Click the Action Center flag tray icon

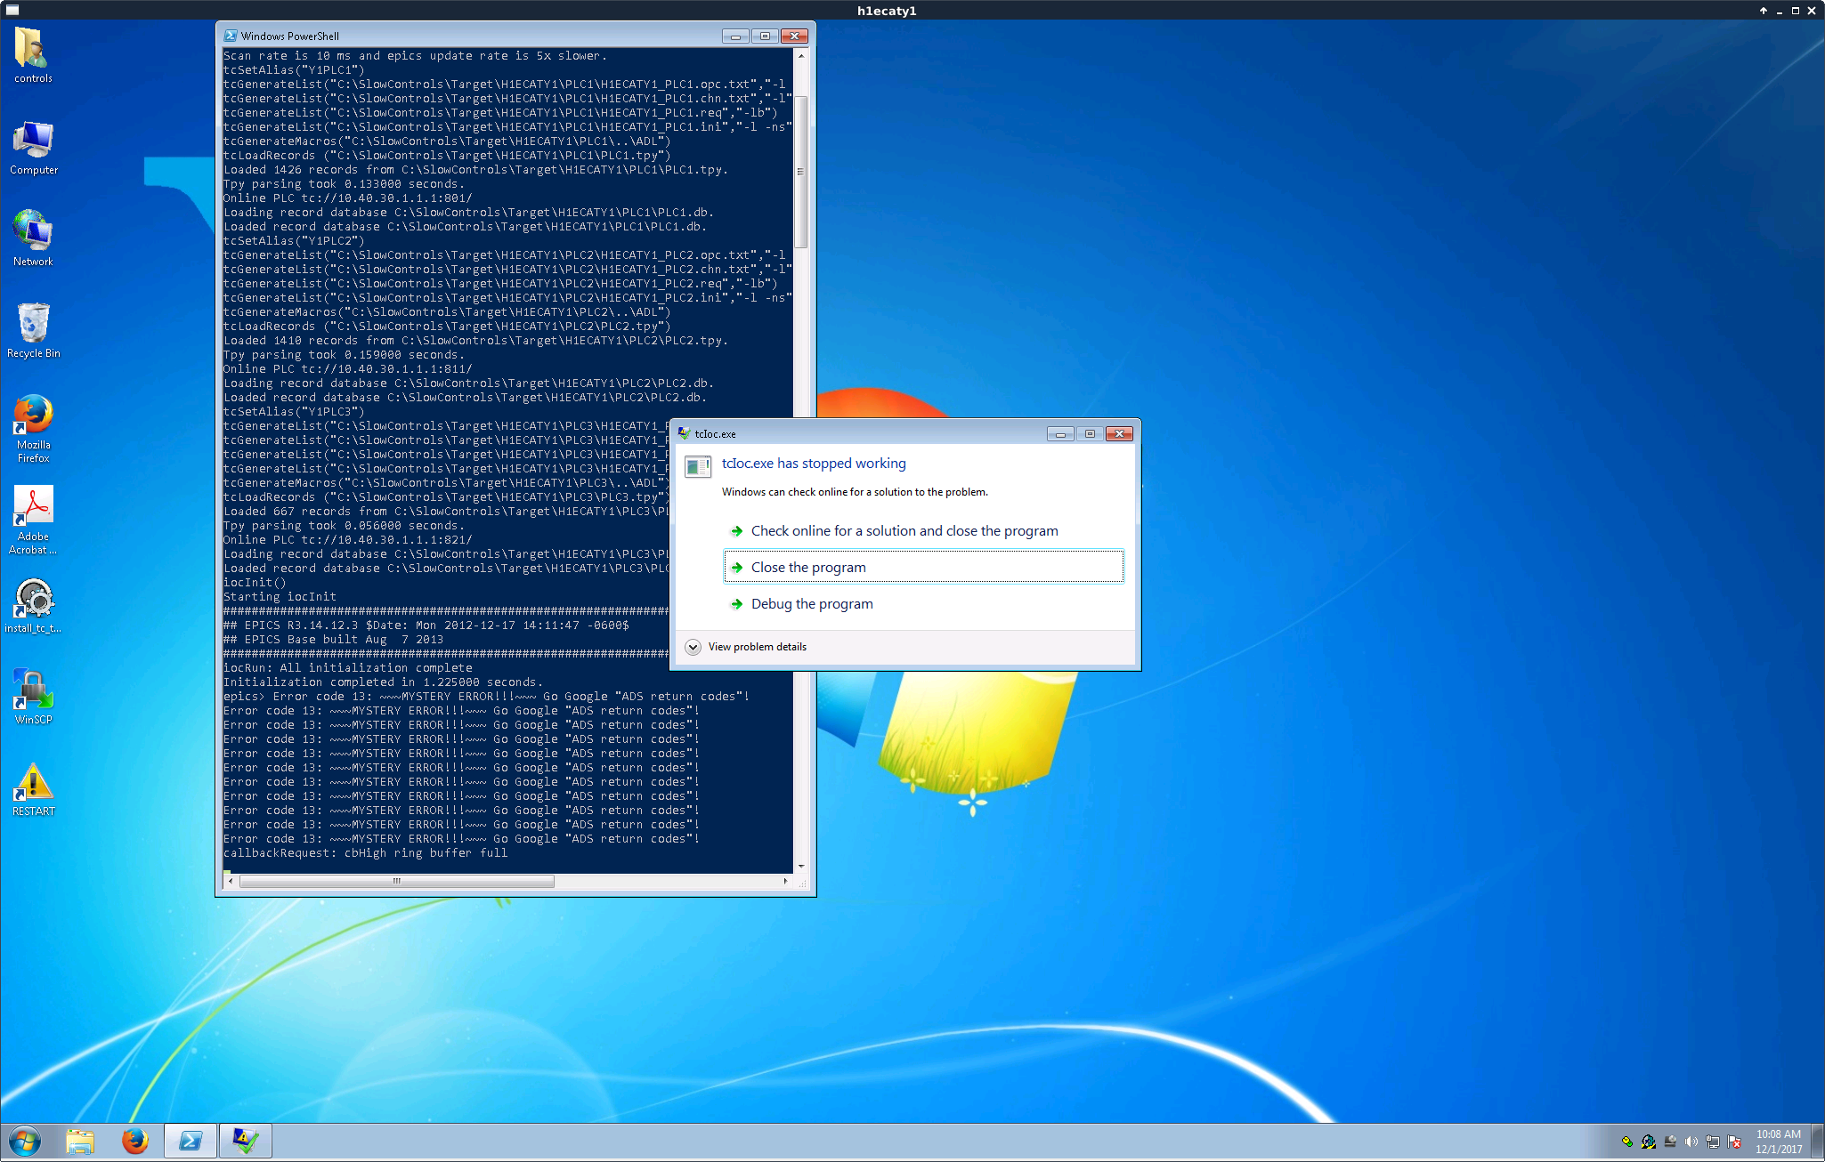(1734, 1142)
